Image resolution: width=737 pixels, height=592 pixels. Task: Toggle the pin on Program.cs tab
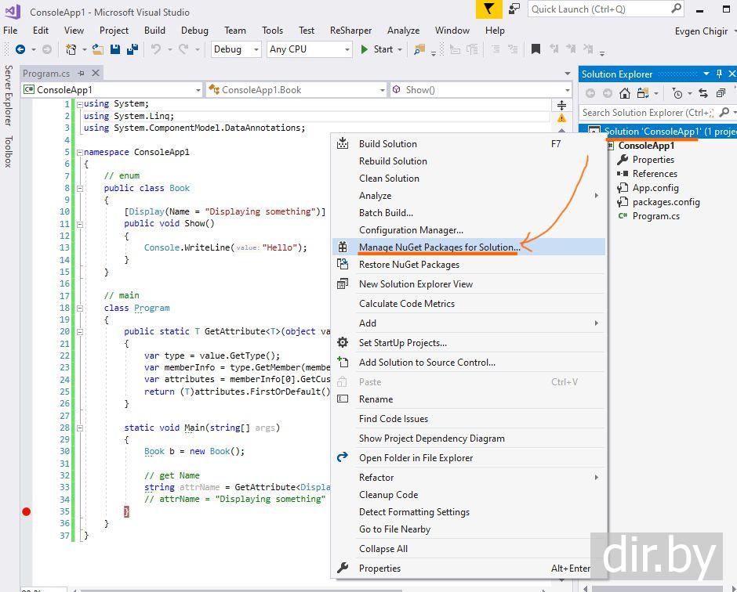coord(82,74)
